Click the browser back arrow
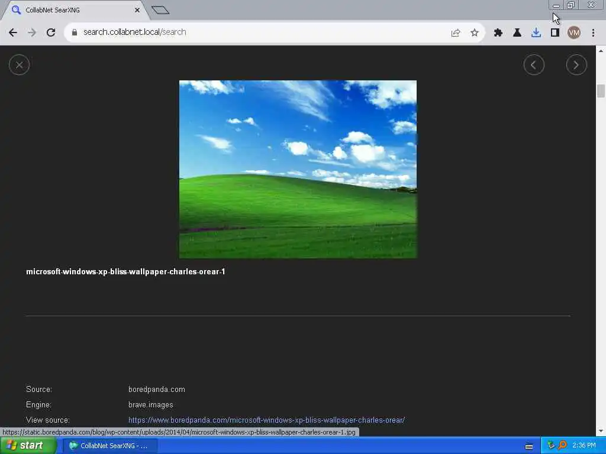 (13, 33)
